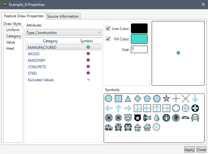Select the Excluded Values row

63,80
